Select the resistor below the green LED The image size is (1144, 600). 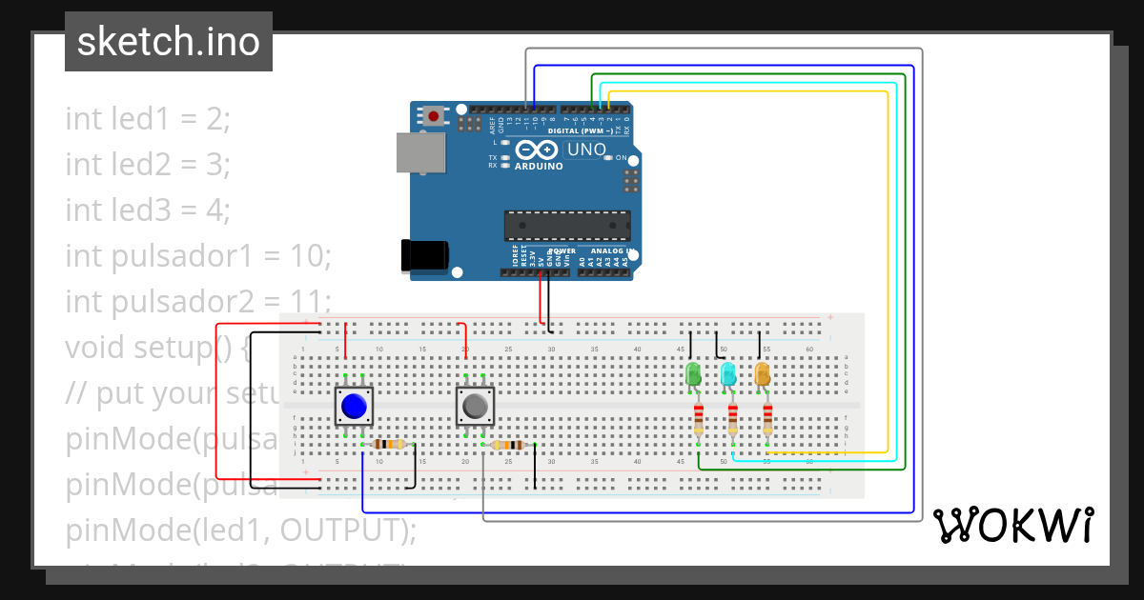(698, 417)
